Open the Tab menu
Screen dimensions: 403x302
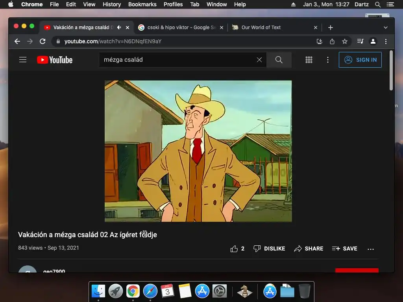click(194, 4)
